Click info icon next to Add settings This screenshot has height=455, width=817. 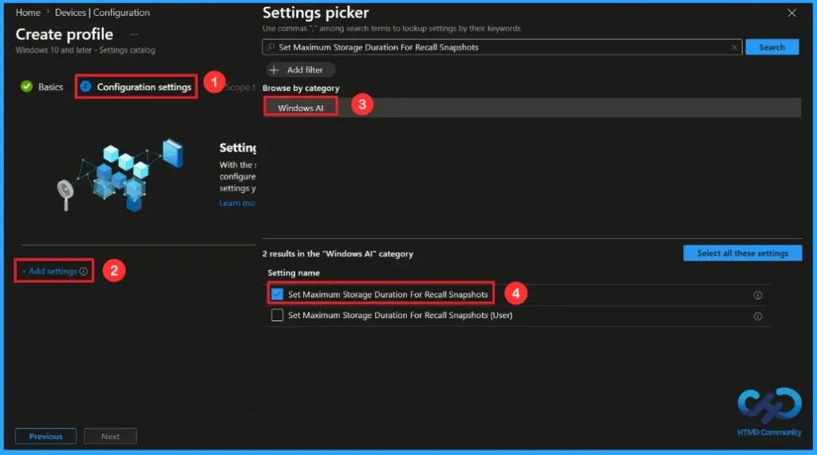(x=83, y=271)
